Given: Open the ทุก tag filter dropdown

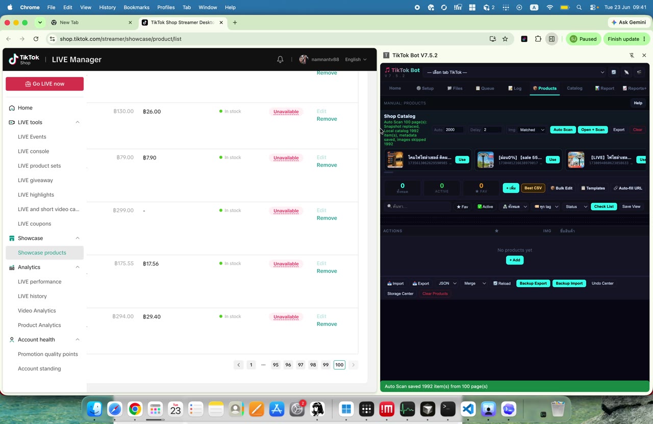Looking at the screenshot, I should coord(546,206).
